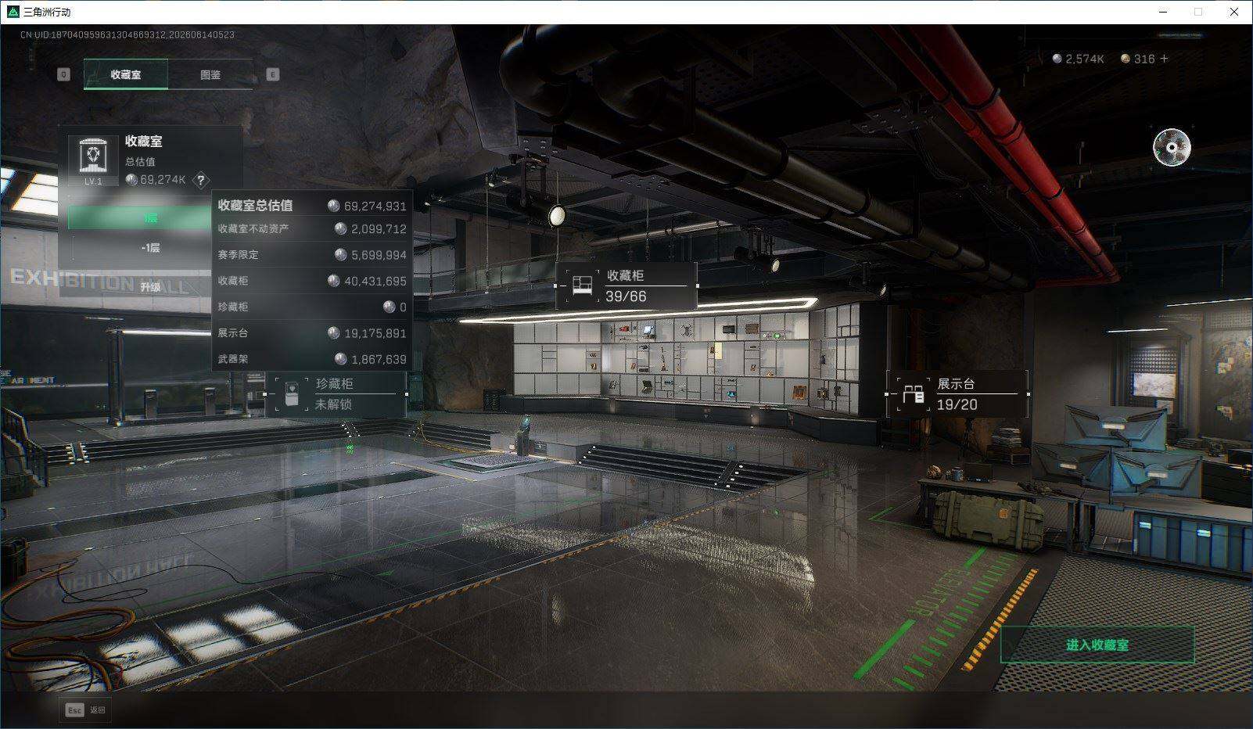1253x729 pixels.
Task: Click the 三角洲行动 window title icon
Action: point(13,12)
